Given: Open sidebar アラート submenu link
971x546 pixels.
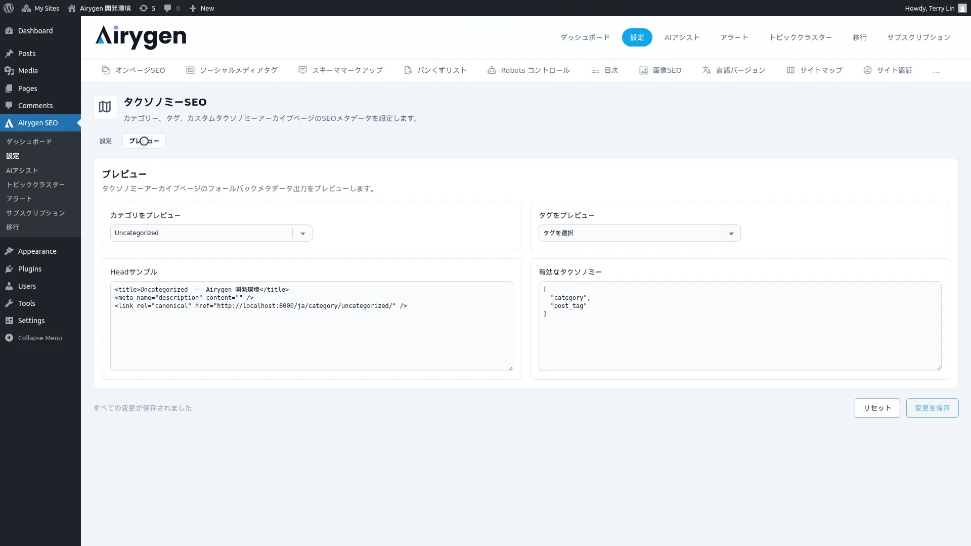Looking at the screenshot, I should click(19, 199).
